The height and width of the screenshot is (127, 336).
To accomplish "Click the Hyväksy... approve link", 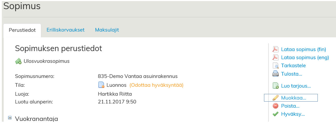I will point(293,114).
